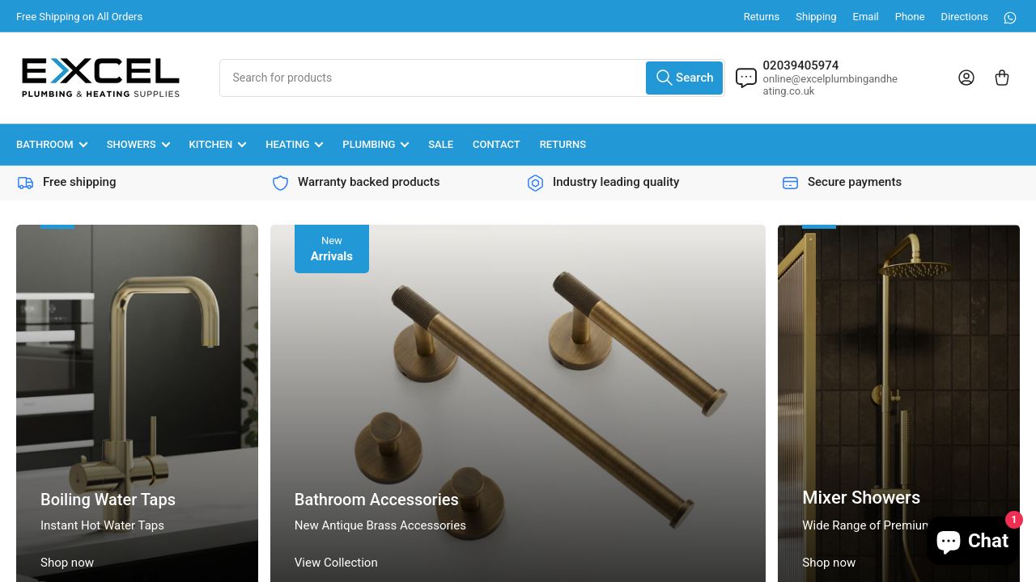Viewport: 1036px width, 582px height.
Task: Click the online@excelplumbingandheating.co.uk email address
Action: click(830, 85)
